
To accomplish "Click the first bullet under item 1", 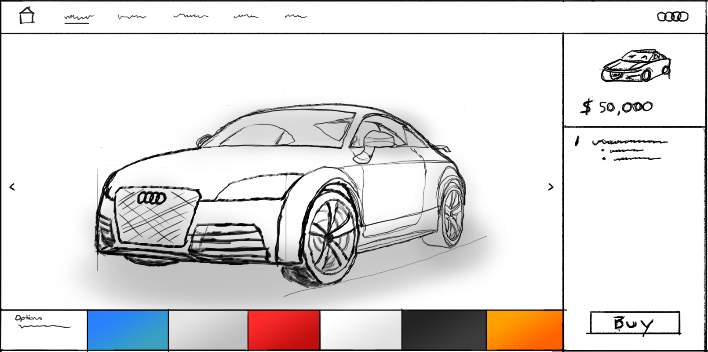I will pyautogui.click(x=622, y=150).
